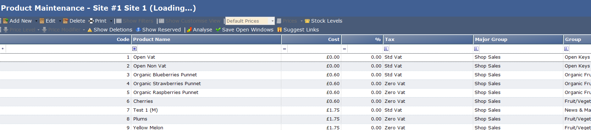Open Stock Levels from toolbar
591x130 pixels.
click(x=323, y=21)
